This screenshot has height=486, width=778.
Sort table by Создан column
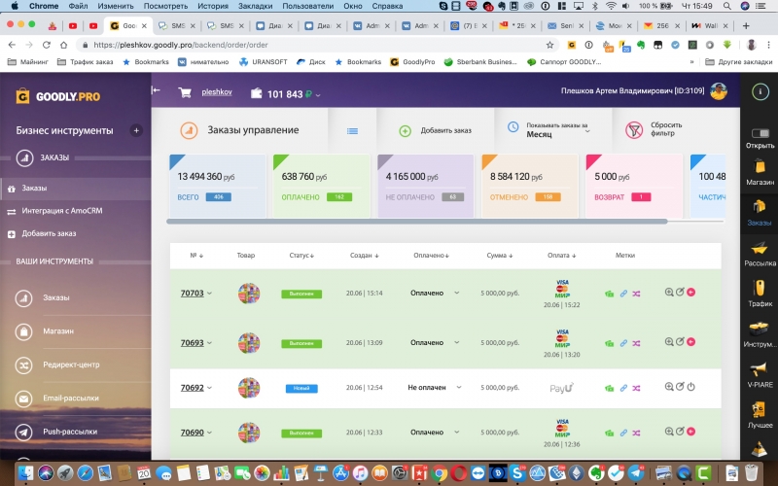[364, 256]
